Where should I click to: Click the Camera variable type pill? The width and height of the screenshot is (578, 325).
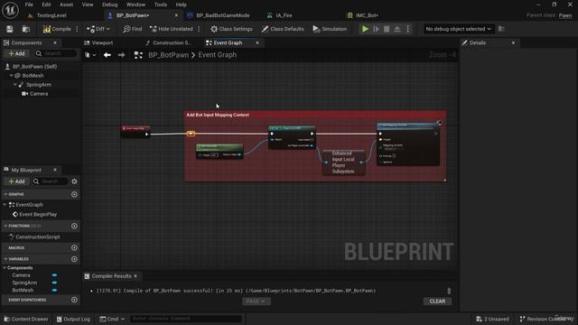click(54, 275)
